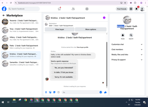Choose a sticker icon
This screenshot has width=148, height=107.
pyautogui.click(x=54, y=92)
